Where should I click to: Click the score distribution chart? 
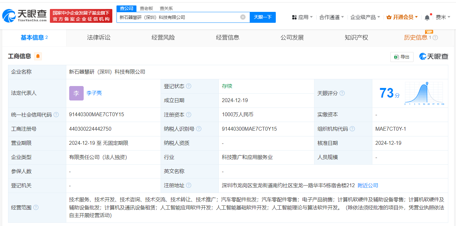pos(424,94)
